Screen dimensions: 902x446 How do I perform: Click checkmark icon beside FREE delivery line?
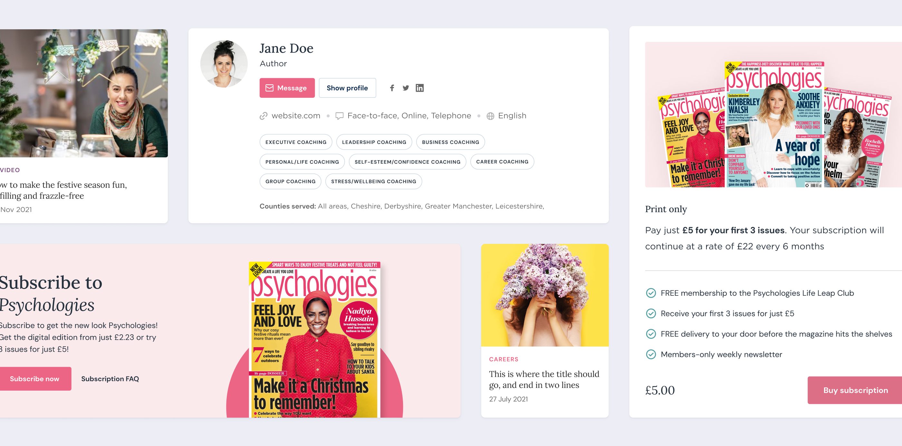[651, 334]
